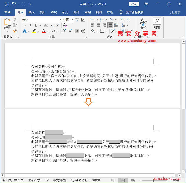Open the 编辑 find tools button

[x=157, y=23]
